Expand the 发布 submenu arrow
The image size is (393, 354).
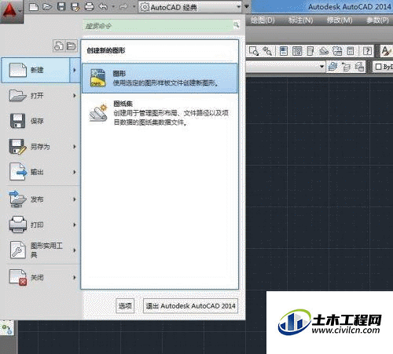(x=75, y=199)
